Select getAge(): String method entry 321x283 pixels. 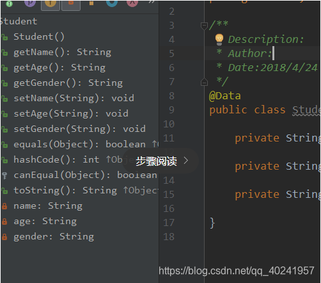pyautogui.click(x=59, y=68)
